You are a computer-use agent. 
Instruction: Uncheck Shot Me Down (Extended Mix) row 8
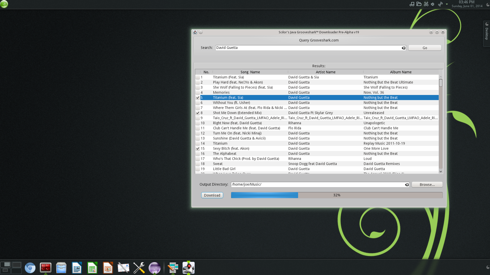198,113
